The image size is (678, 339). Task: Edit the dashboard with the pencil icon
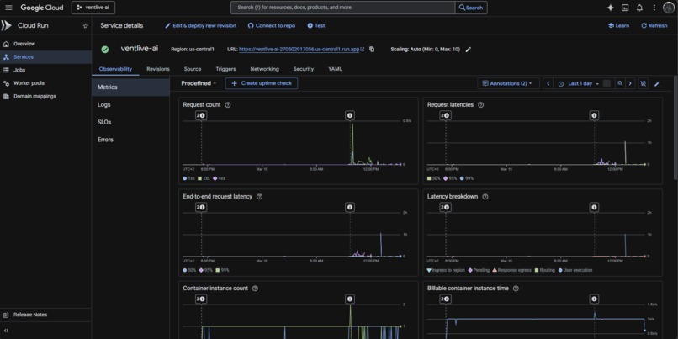tap(657, 83)
